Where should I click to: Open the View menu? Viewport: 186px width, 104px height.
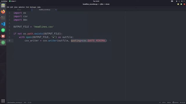pos(16,7)
